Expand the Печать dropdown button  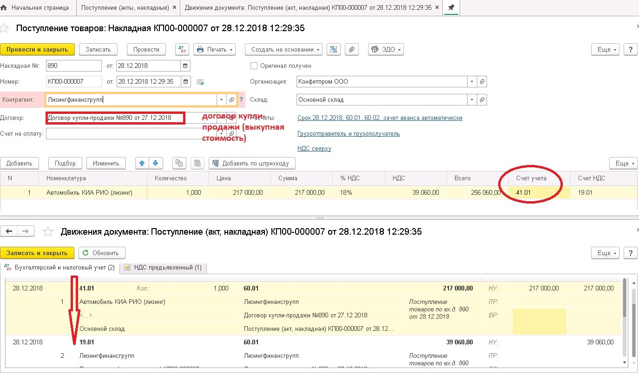[215, 50]
